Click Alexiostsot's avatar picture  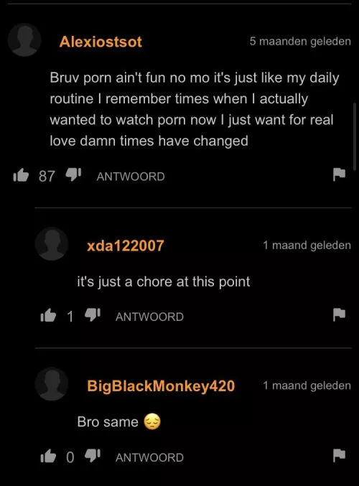(x=24, y=39)
